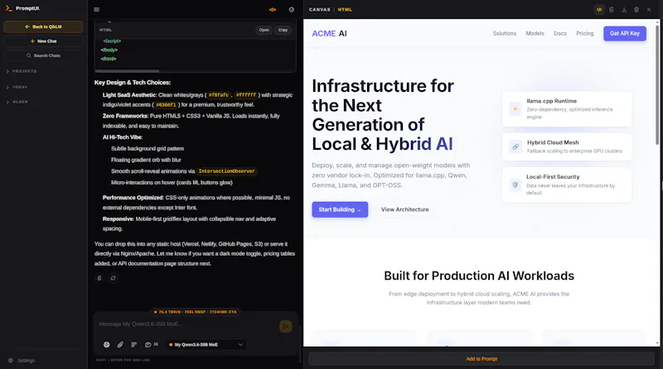Screen dimensions: 663x369
Task: Click the circular icon at chat header right
Action: click(x=292, y=9)
